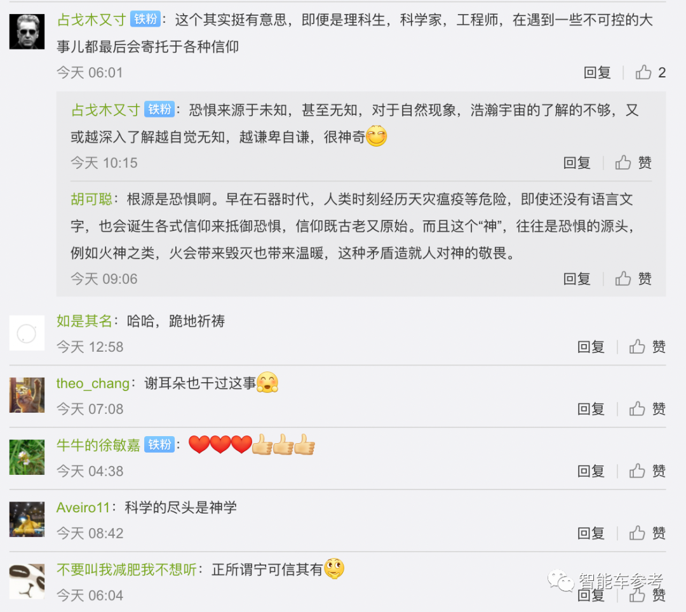Screen dimensions: 686x612
Task: Click Aveiro11's avatar picture
Action: point(27,519)
